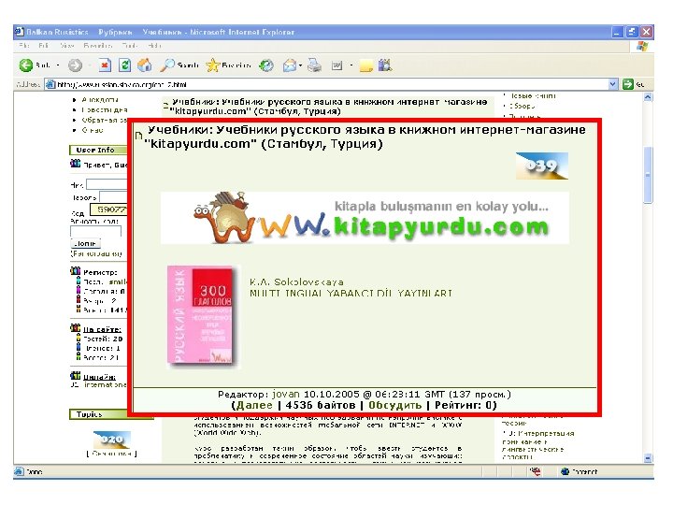
Task: Click the 020 topic image under Topics
Action: tap(111, 440)
